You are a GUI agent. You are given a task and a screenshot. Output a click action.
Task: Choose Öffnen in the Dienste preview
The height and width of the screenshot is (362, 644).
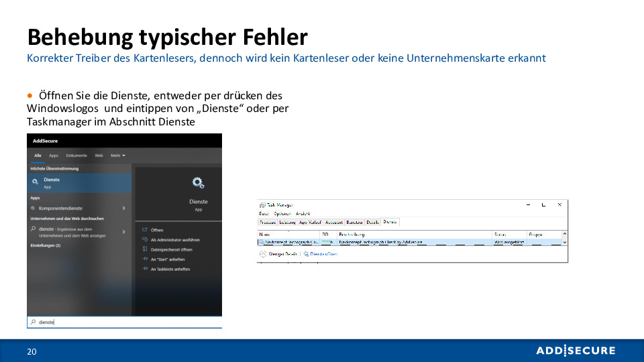pyautogui.click(x=157, y=230)
